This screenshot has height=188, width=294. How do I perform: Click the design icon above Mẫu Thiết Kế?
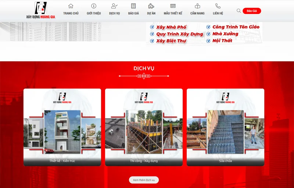point(173,6)
